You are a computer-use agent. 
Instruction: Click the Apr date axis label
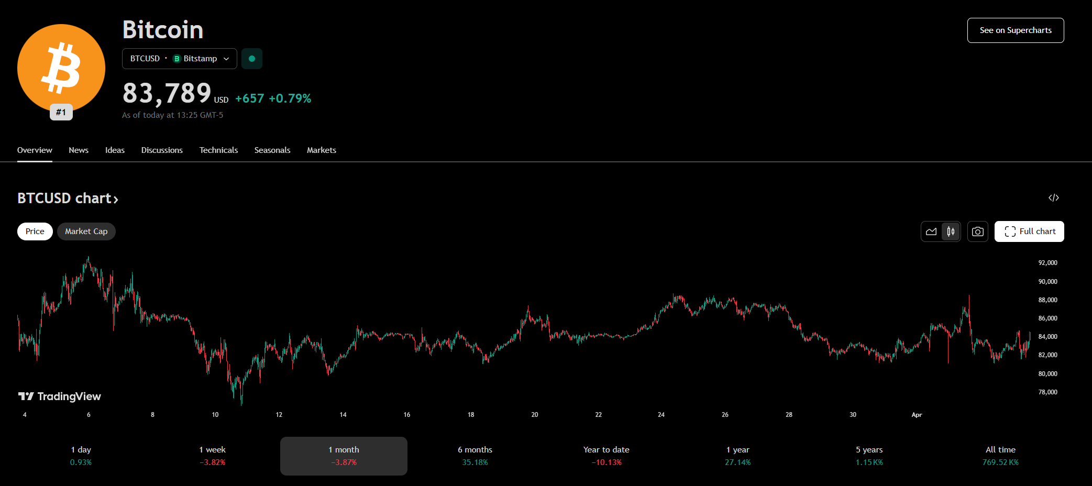tap(917, 415)
